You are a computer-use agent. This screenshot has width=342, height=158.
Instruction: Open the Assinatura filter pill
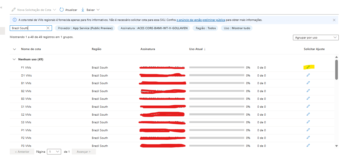click(x=154, y=28)
